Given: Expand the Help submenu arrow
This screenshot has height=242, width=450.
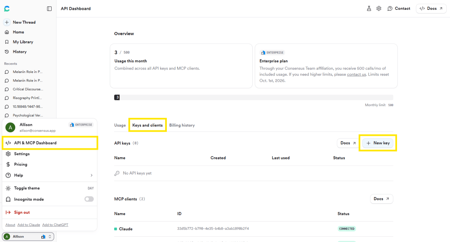Looking at the screenshot, I should tap(92, 175).
